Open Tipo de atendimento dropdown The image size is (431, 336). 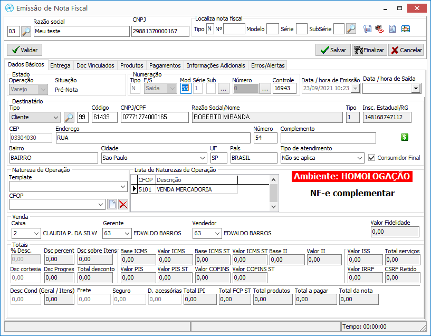360,158
